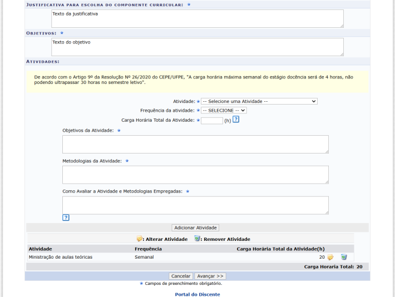
Task: Remove the Ministração de aulas teóricas activity
Action: point(344,257)
